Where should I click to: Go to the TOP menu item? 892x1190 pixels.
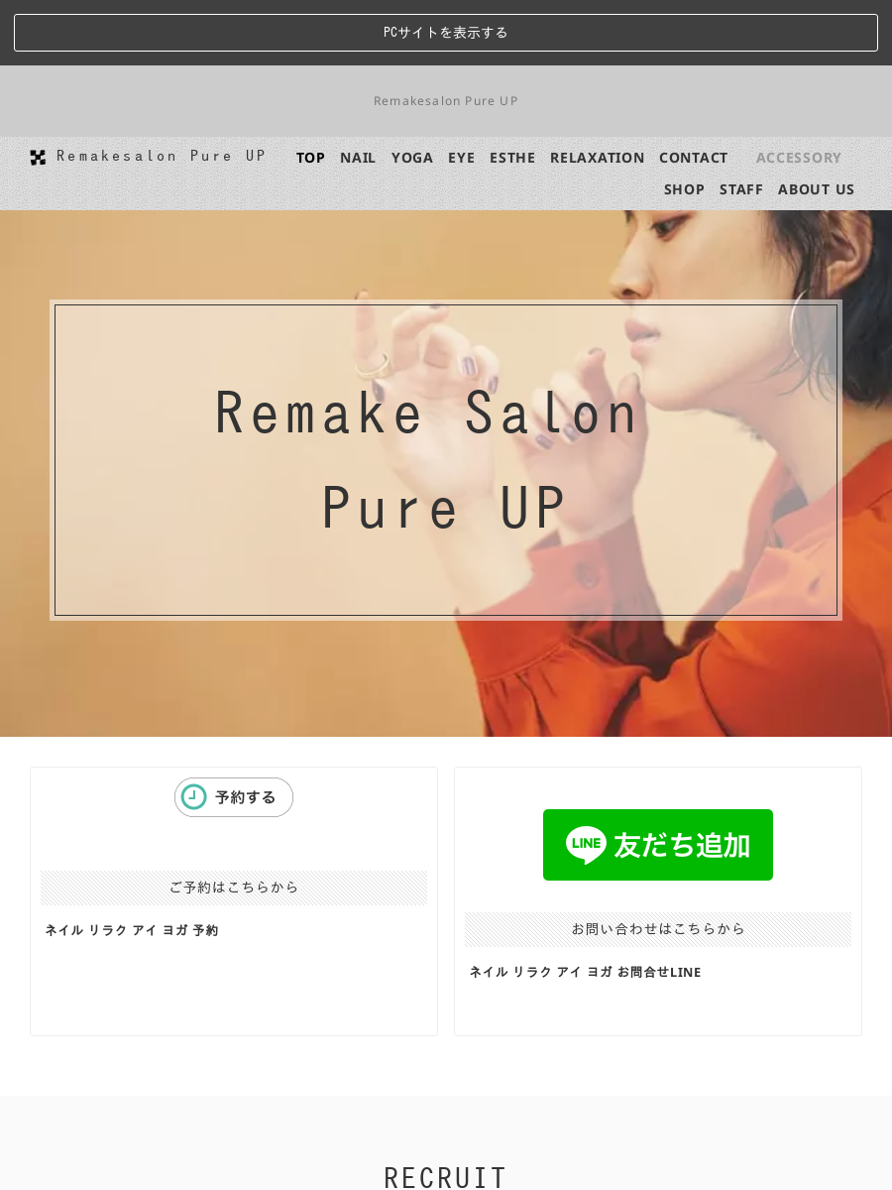310,158
